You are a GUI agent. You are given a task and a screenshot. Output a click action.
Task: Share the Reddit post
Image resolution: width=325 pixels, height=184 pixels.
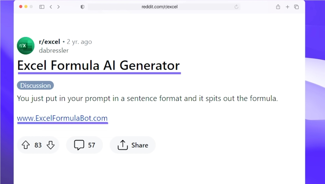tap(133, 145)
